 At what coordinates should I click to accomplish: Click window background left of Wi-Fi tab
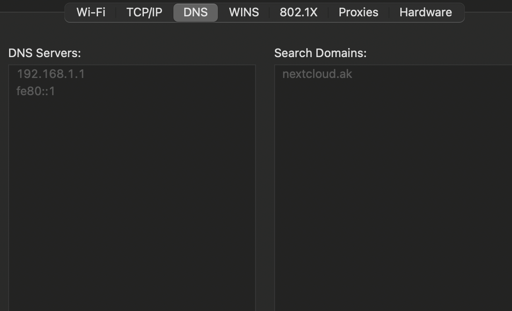click(x=32, y=12)
